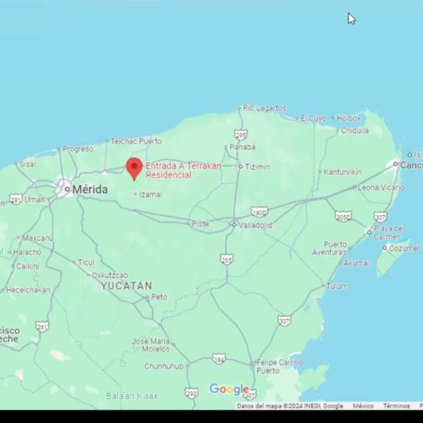Image resolution: width=423 pixels, height=423 pixels.
Task: Click the Cozumel label
Action: tap(404, 248)
